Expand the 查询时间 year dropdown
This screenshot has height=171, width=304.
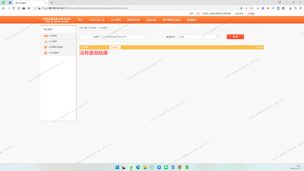tap(198, 37)
